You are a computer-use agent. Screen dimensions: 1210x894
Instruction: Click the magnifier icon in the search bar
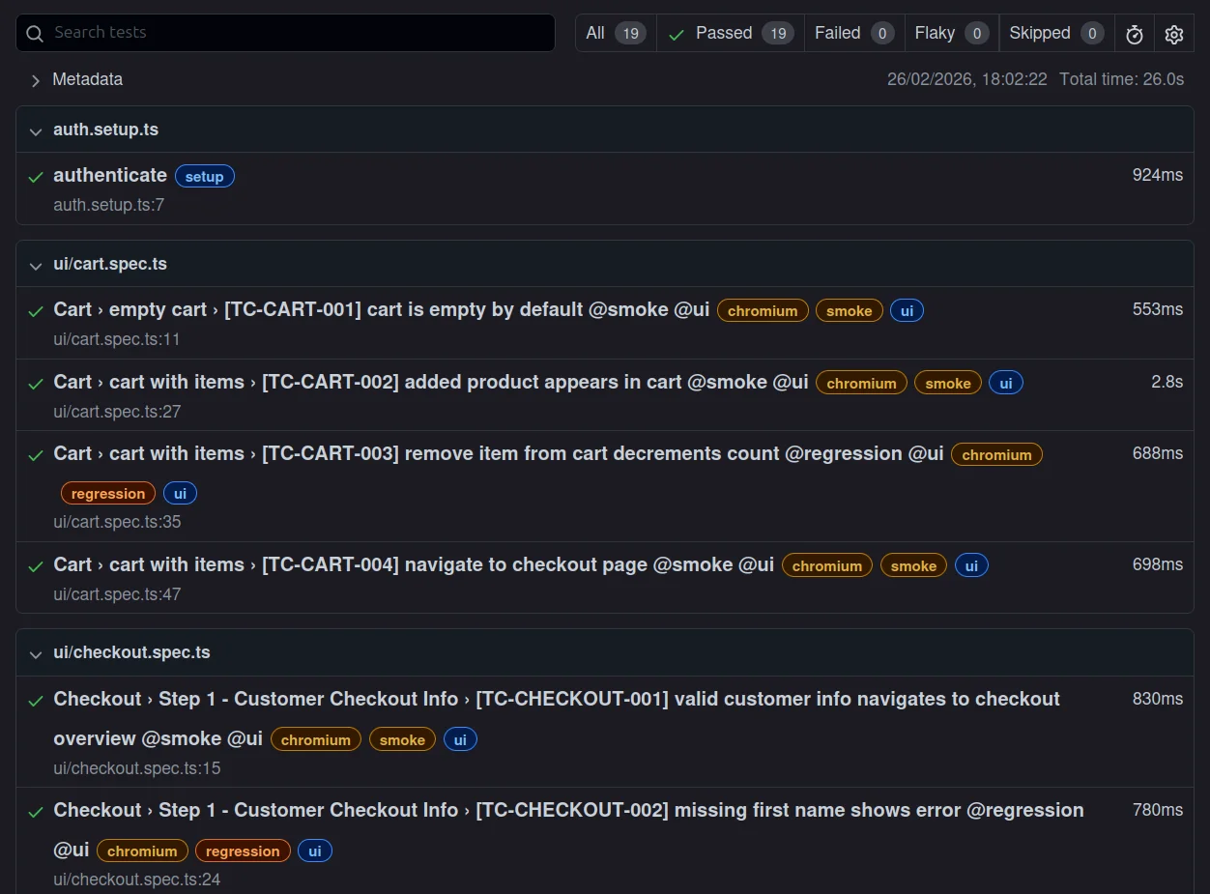pyautogui.click(x=34, y=33)
